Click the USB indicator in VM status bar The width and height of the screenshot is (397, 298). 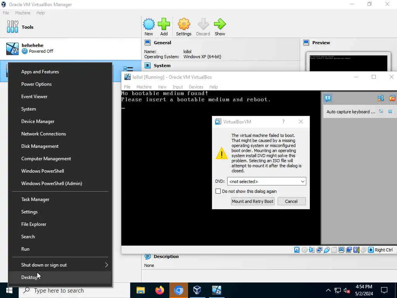(326, 250)
